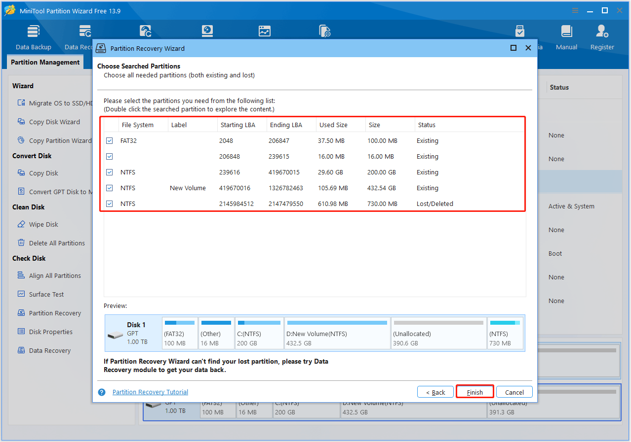Click the 432.54 GB size cell
The width and height of the screenshot is (631, 442).
[x=382, y=188]
